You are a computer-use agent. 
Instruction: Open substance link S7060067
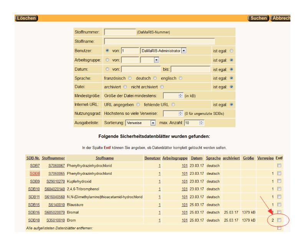tap(56, 166)
